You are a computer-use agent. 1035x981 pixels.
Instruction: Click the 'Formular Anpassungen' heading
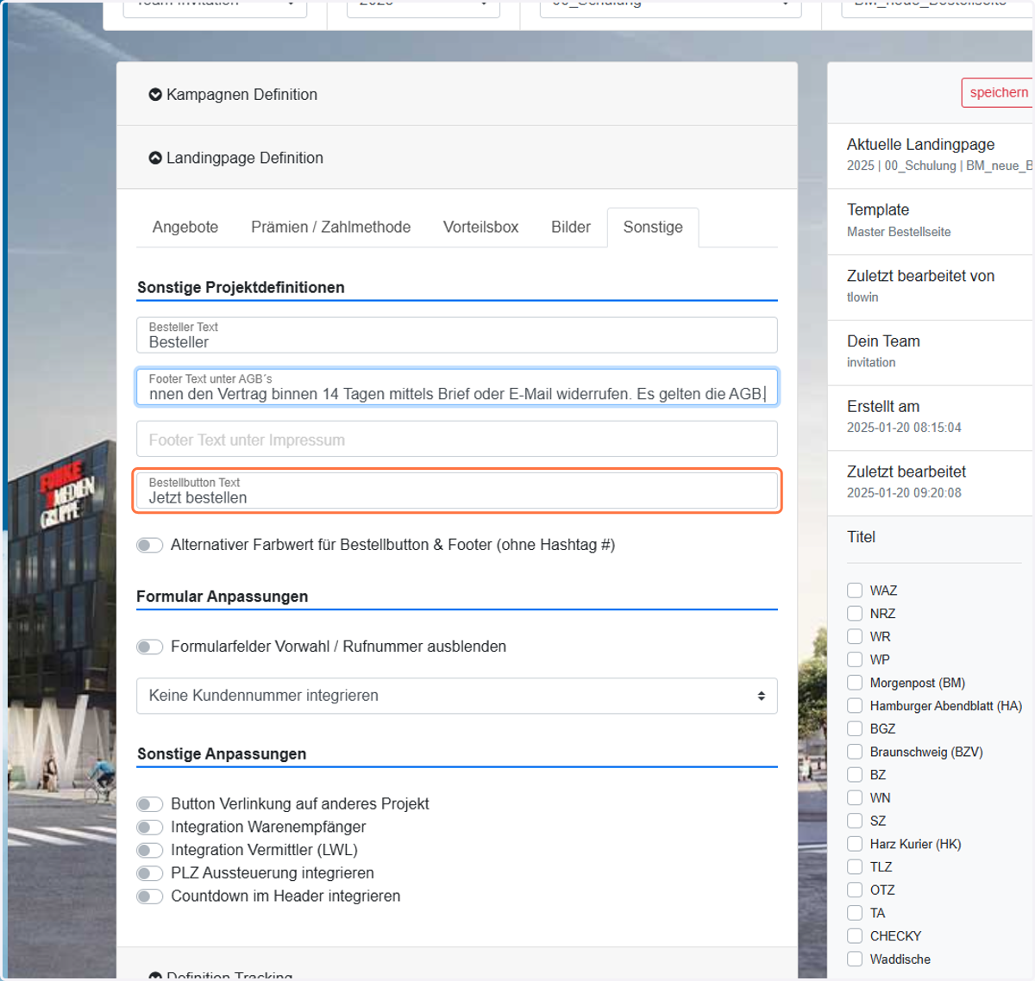223,597
